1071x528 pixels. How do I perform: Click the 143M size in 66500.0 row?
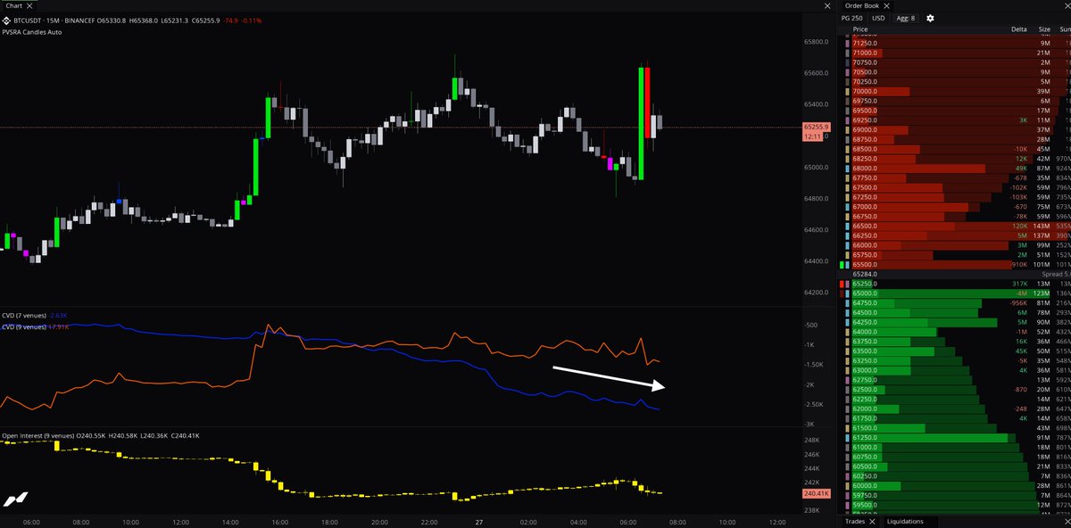point(1042,226)
